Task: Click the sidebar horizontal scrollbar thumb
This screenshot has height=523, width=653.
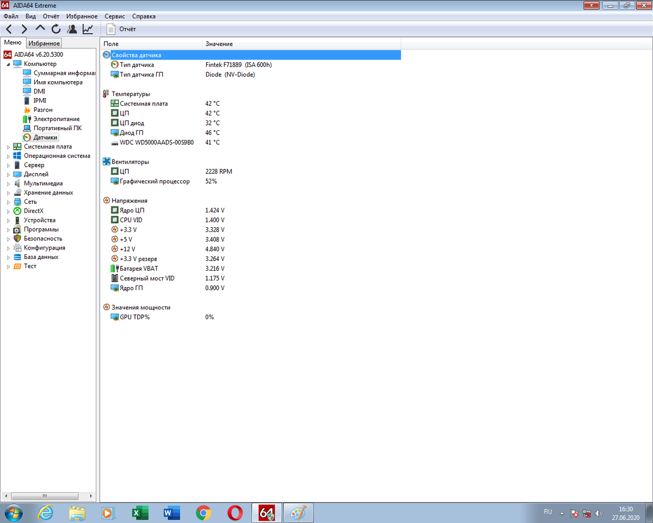Action: [x=45, y=496]
